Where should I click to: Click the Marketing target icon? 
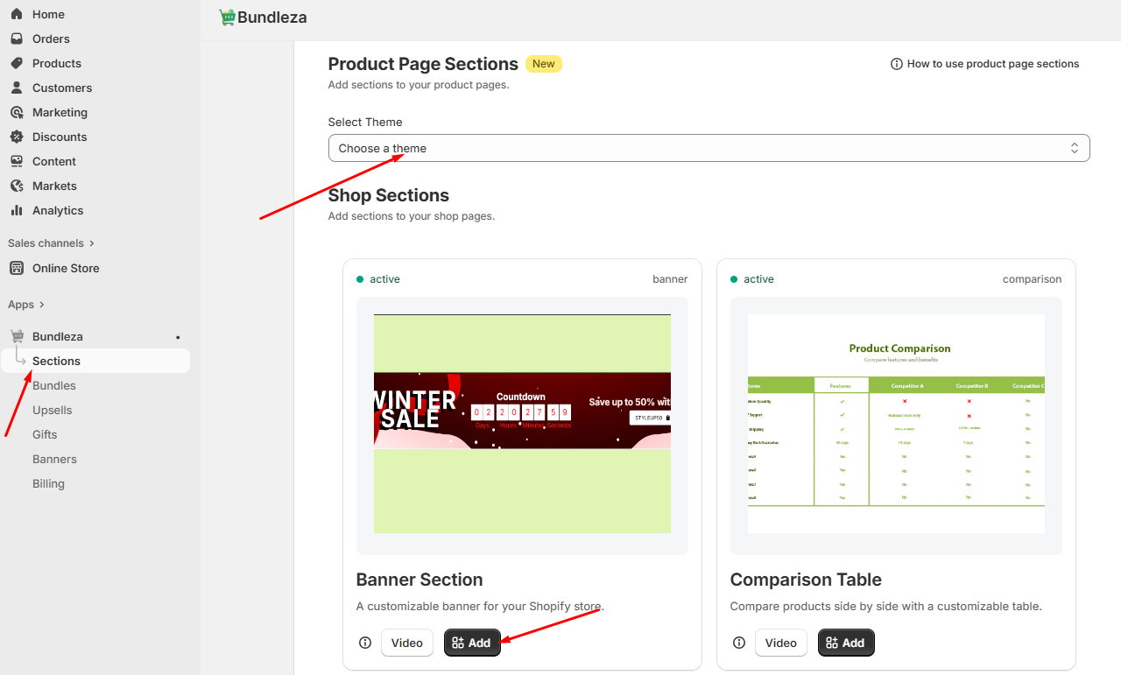point(17,112)
